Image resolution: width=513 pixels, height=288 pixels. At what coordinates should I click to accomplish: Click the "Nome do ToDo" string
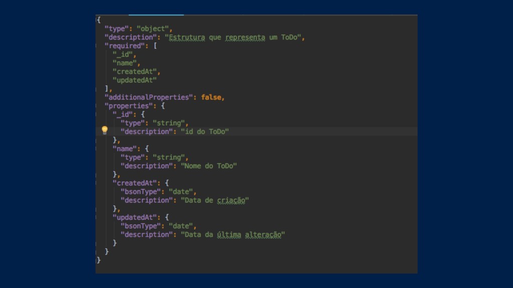209,166
